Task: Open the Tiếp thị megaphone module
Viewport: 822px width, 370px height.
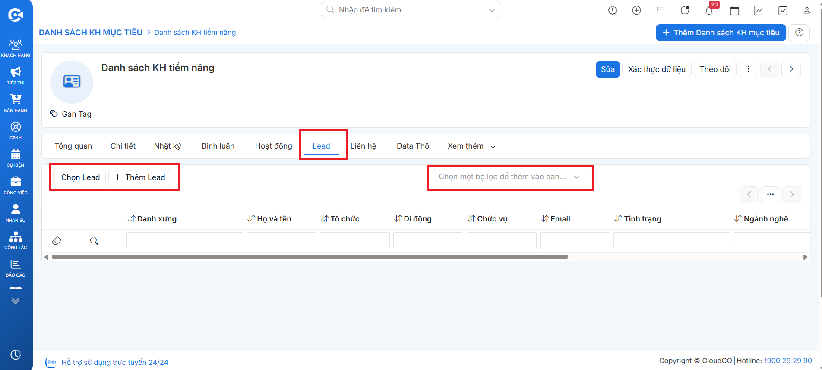Action: coord(16,76)
